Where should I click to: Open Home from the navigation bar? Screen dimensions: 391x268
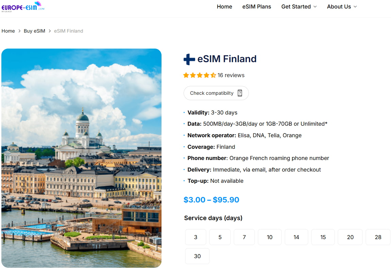[x=224, y=6]
